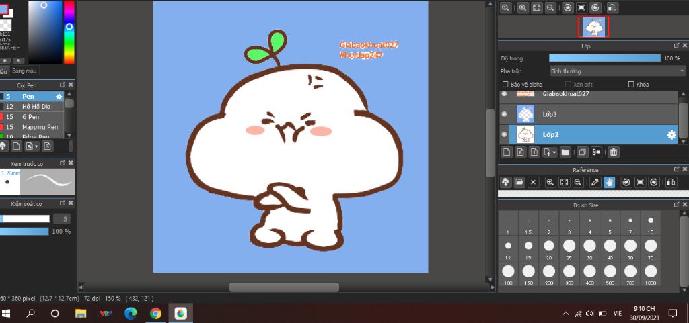Open Google Chrome from the taskbar
Screen dimensions: 689x323
pyautogui.click(x=155, y=314)
